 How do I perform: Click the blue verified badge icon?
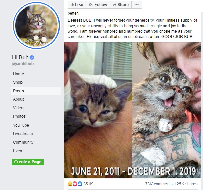click(x=32, y=58)
